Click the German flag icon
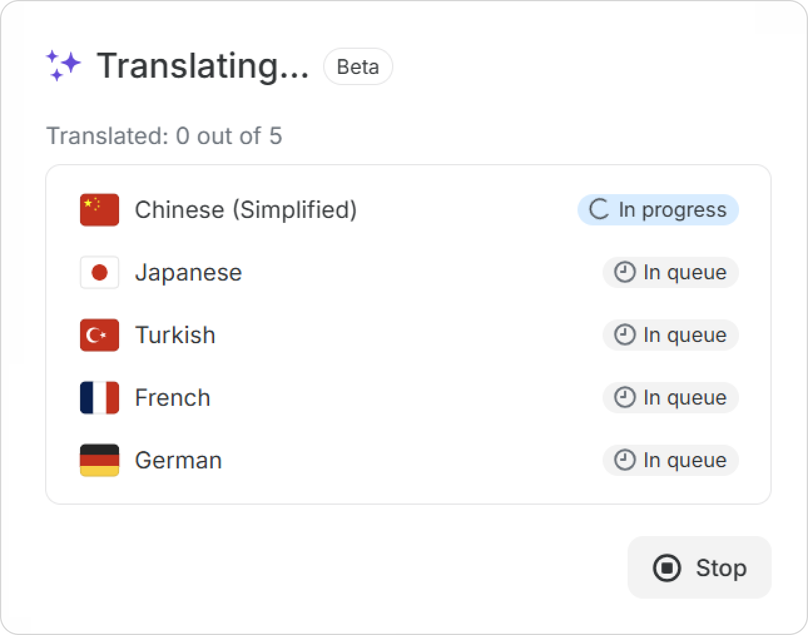This screenshot has height=635, width=808. tap(100, 460)
